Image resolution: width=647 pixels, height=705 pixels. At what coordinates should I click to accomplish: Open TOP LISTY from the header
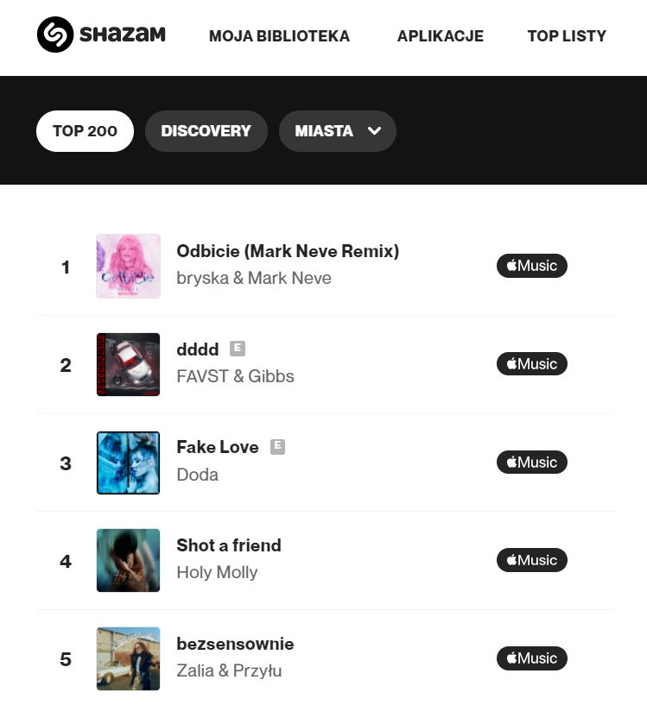pyautogui.click(x=567, y=36)
